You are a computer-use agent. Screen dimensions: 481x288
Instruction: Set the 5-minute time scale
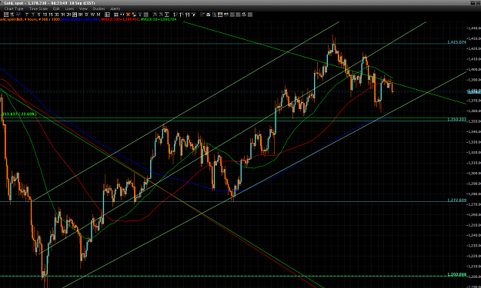[38, 15]
